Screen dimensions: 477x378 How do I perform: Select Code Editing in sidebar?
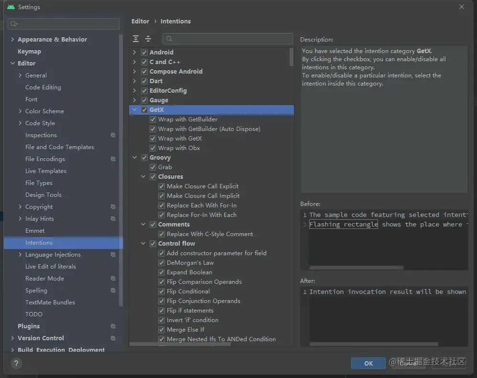pyautogui.click(x=43, y=87)
